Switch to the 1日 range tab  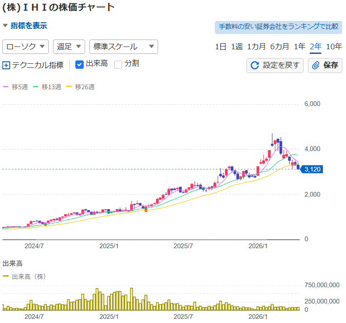pos(221,46)
